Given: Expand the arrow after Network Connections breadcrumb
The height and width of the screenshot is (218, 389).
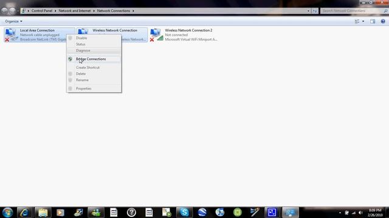Looking at the screenshot, I should [133, 11].
